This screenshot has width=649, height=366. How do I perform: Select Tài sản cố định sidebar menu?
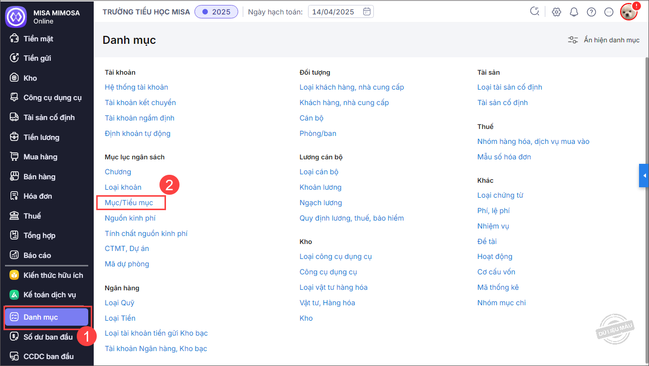tap(49, 118)
